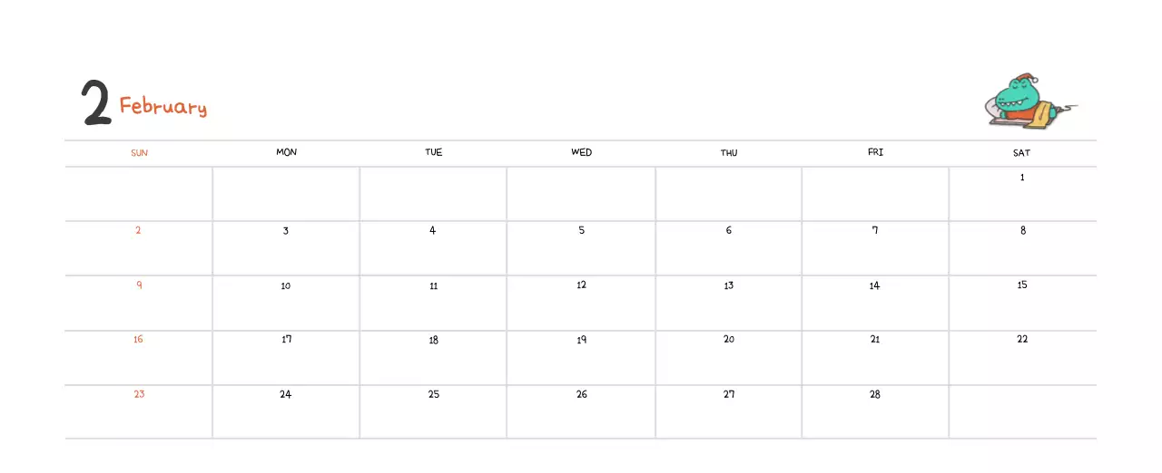Select the SAT column header
Screen dimensions: 1162x473
(x=1021, y=153)
